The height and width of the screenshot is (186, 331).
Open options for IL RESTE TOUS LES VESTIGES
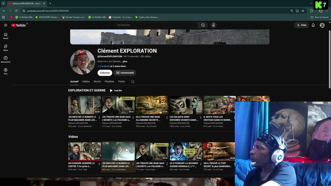pos(234,118)
